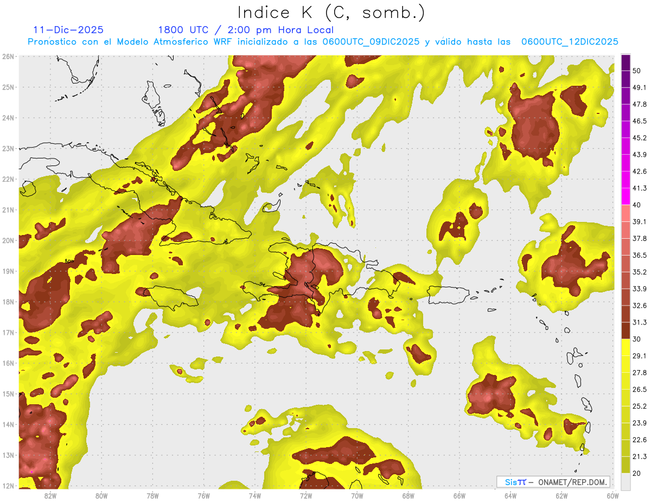The image size is (651, 503).
Task: Click the color bar label "42.6"
Action: 640,171
